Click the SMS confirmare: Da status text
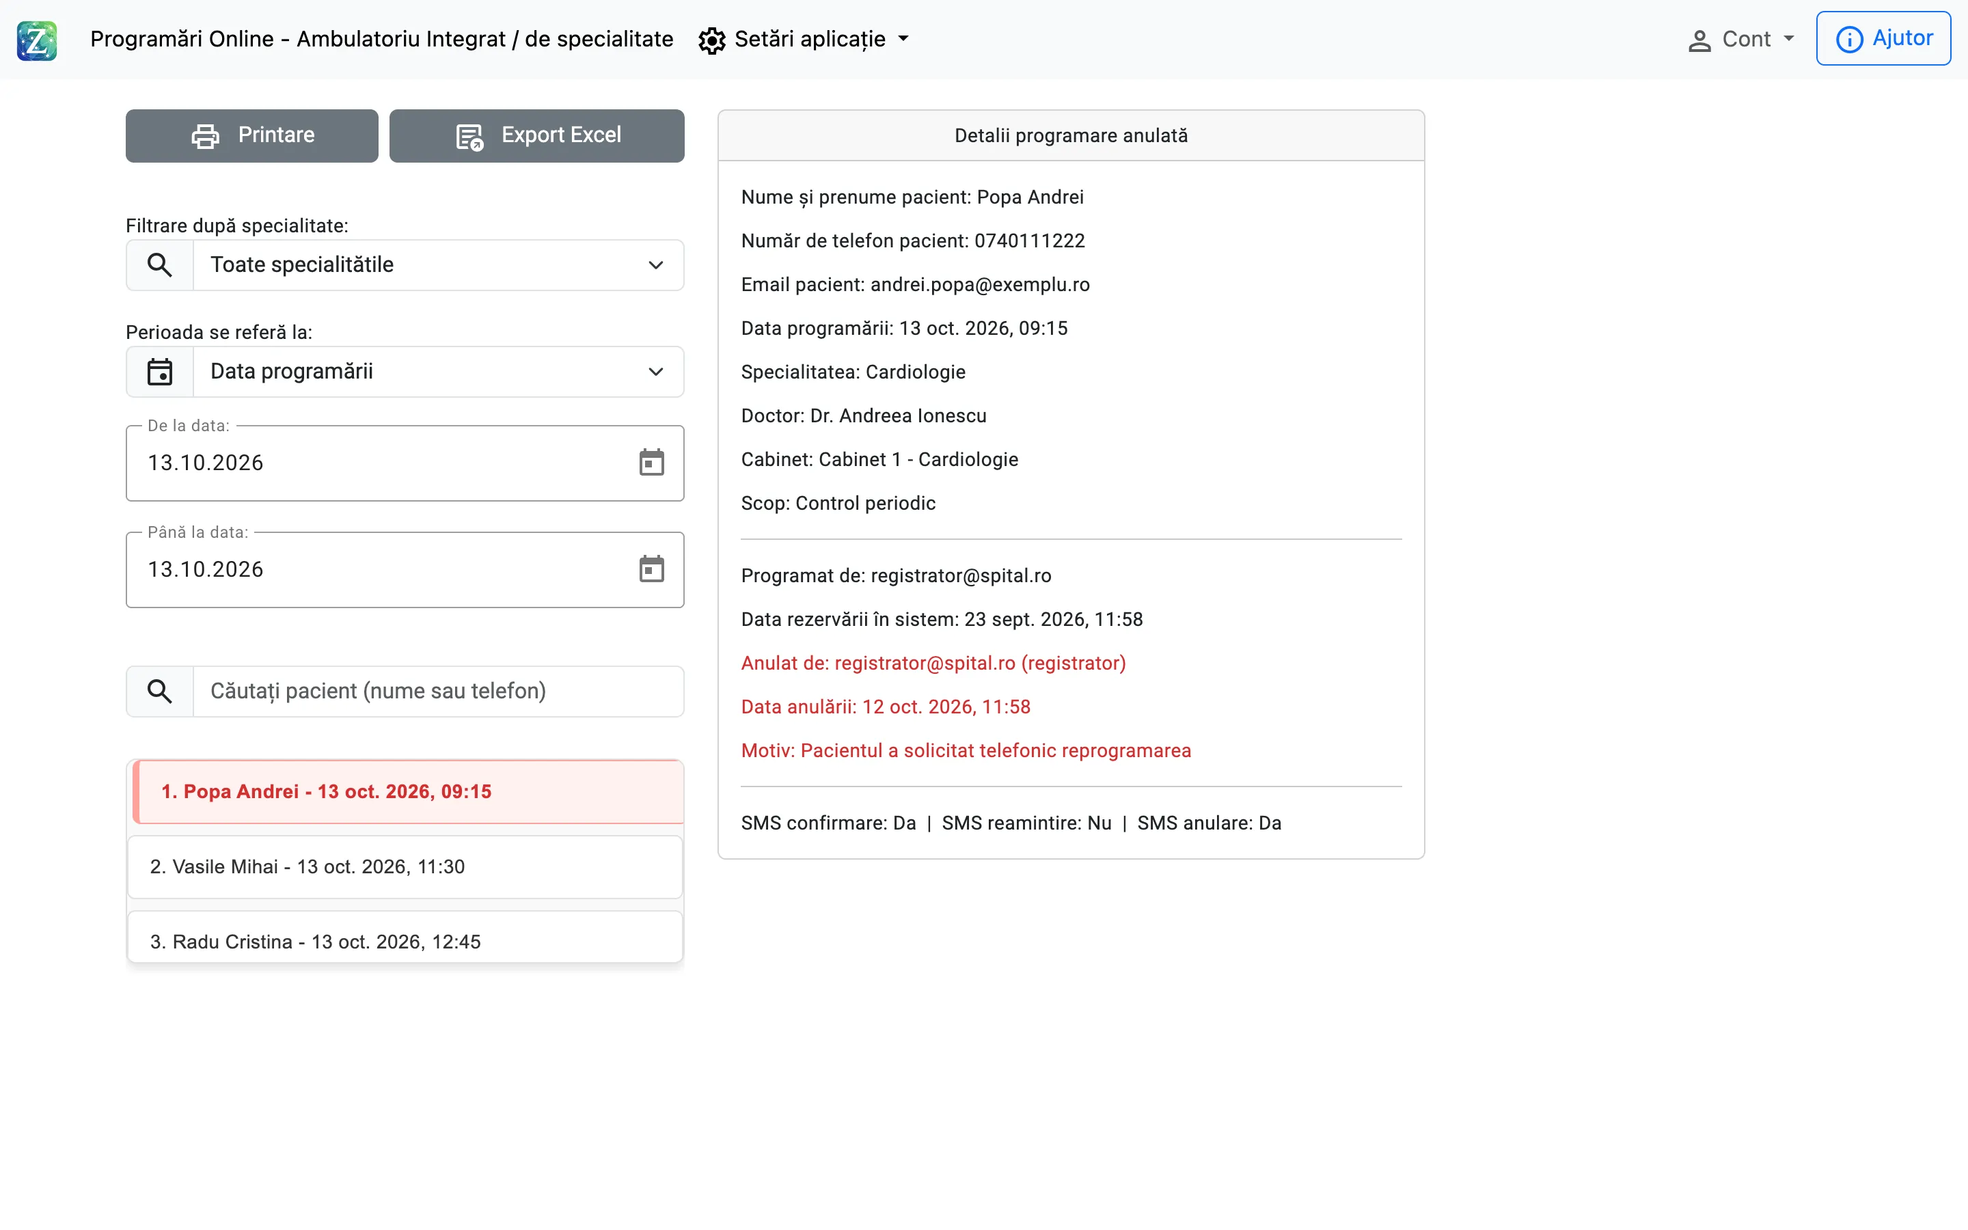 [829, 823]
